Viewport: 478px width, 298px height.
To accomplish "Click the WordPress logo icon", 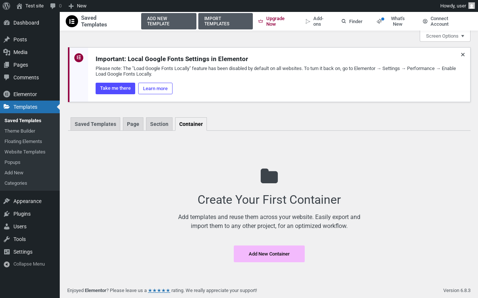I will click(x=6, y=6).
